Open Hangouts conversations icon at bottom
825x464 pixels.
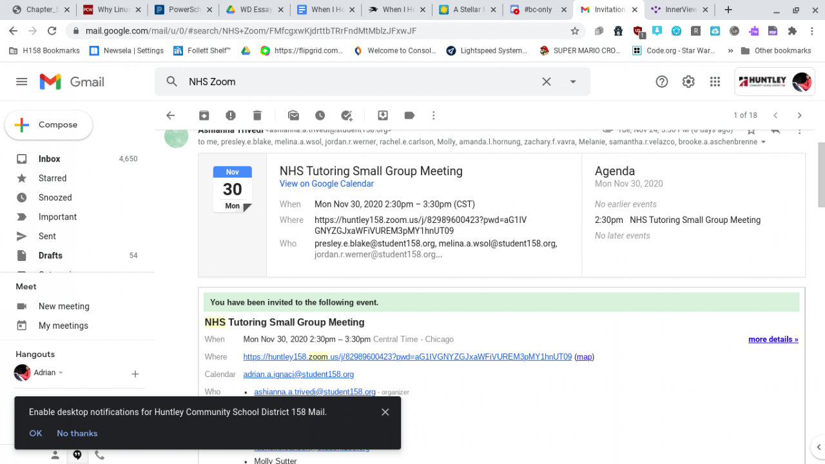77,455
